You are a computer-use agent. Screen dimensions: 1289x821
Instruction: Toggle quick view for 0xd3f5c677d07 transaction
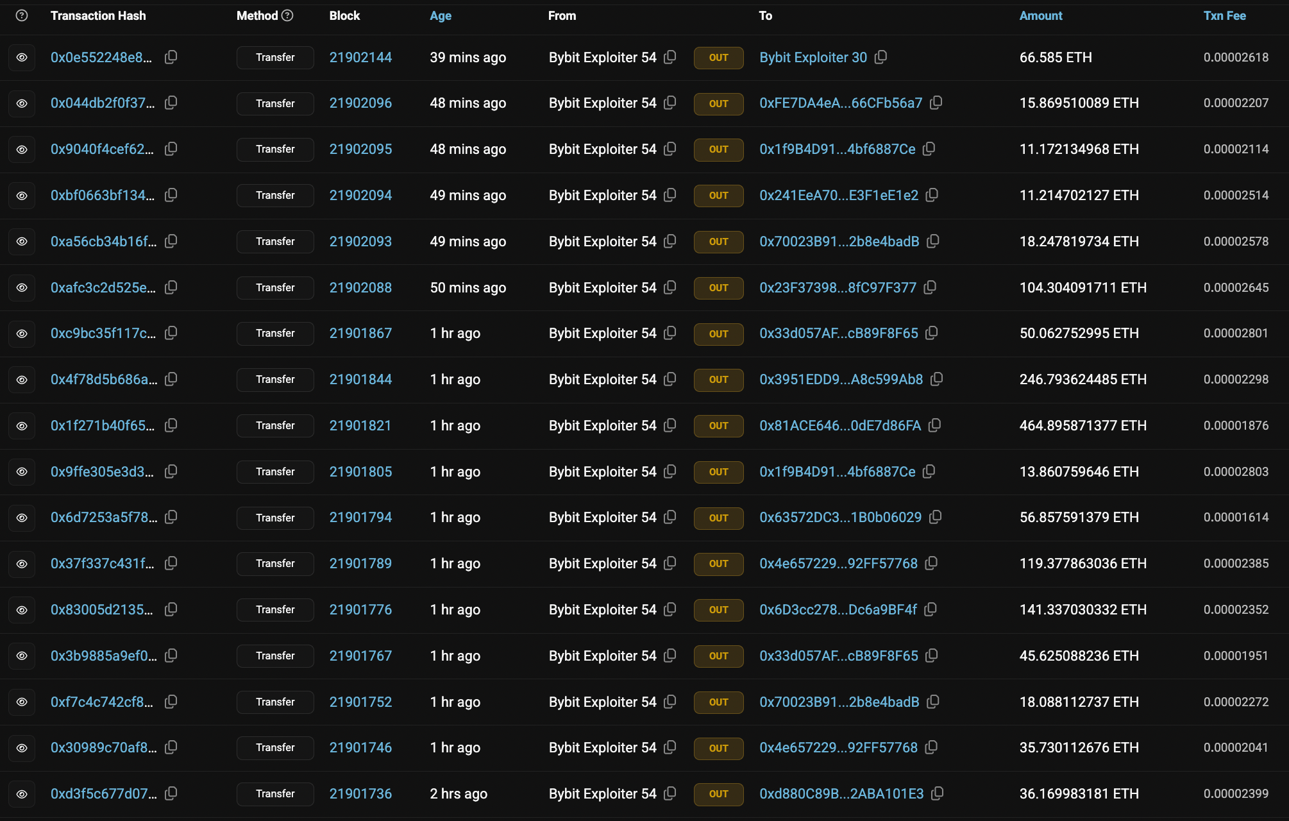[22, 794]
